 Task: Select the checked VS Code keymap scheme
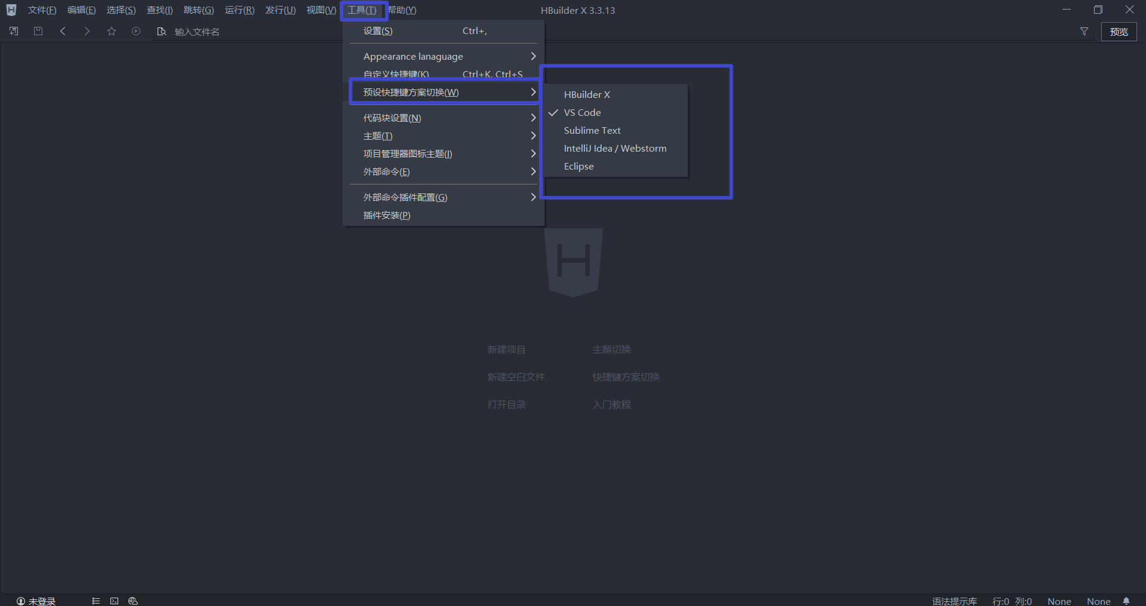pyautogui.click(x=616, y=112)
